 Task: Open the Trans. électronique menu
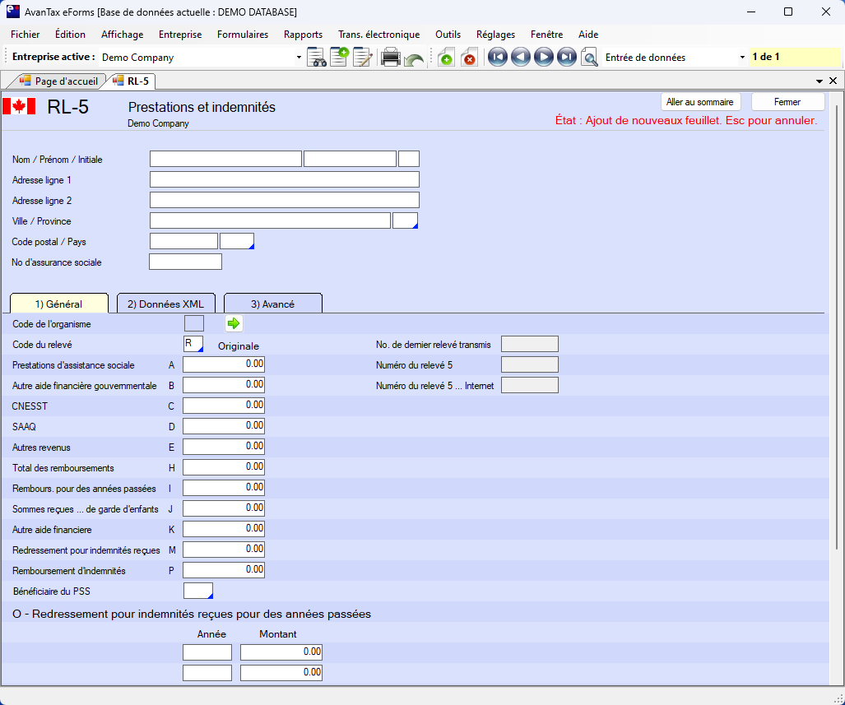click(378, 35)
